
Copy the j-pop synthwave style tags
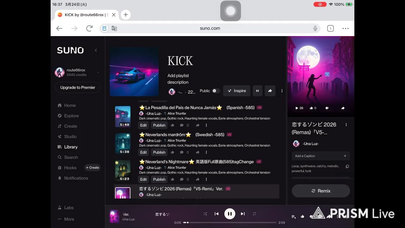click(347, 167)
